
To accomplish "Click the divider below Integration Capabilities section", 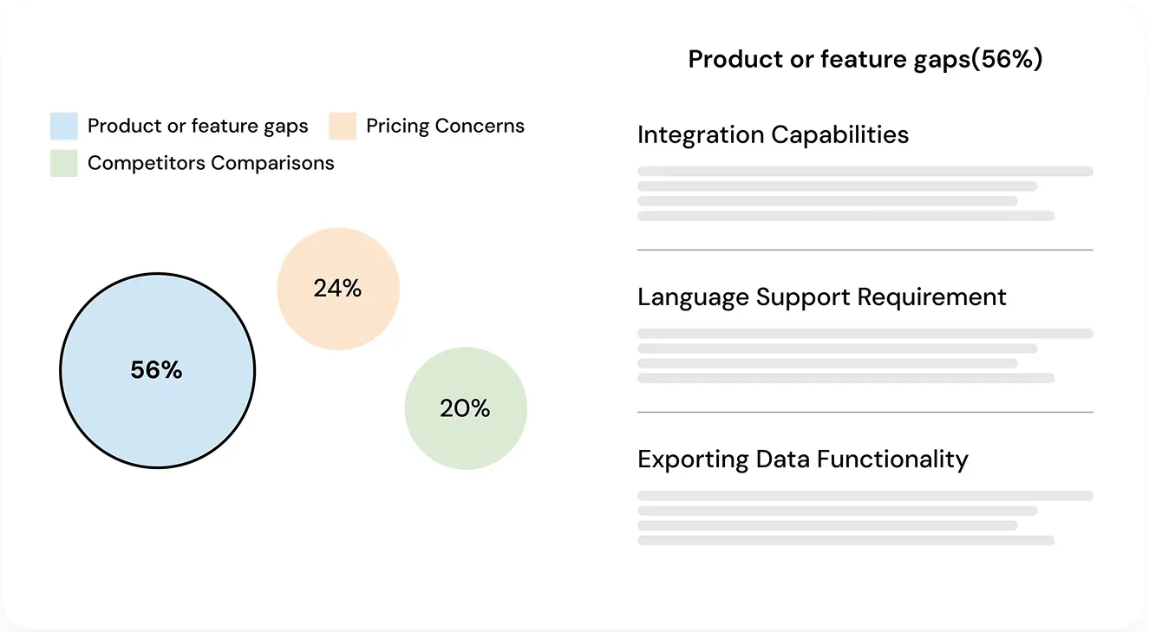I will click(865, 250).
